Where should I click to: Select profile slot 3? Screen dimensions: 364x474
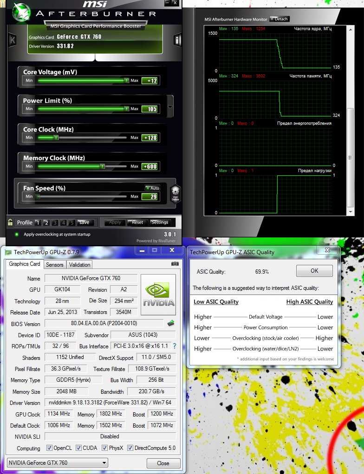(x=55, y=223)
